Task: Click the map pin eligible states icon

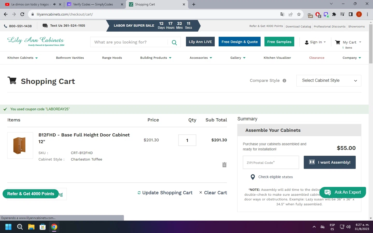Action: [253, 177]
